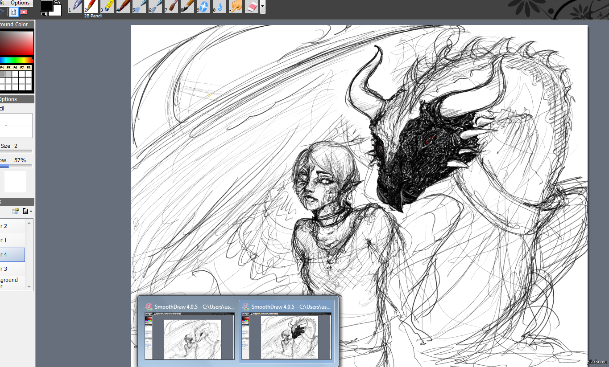This screenshot has width=609, height=367.
Task: Click the layers list scroll up arrow
Action: (29, 223)
